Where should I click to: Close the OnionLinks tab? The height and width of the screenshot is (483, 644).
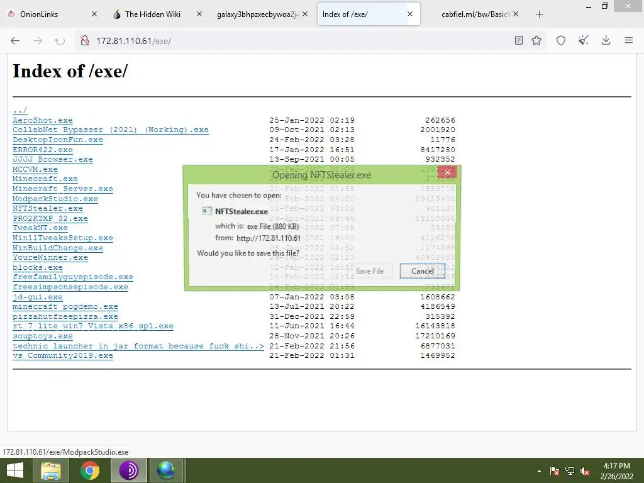94,14
